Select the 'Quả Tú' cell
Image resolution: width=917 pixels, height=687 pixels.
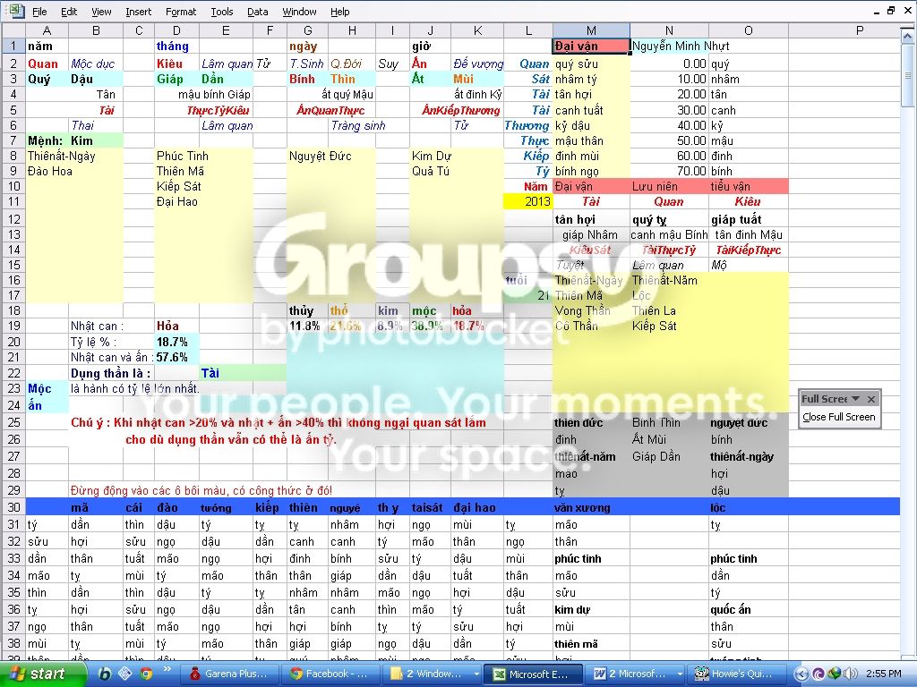click(431, 171)
